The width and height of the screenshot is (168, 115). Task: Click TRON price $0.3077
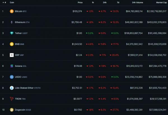pyautogui.click(x=78, y=99)
